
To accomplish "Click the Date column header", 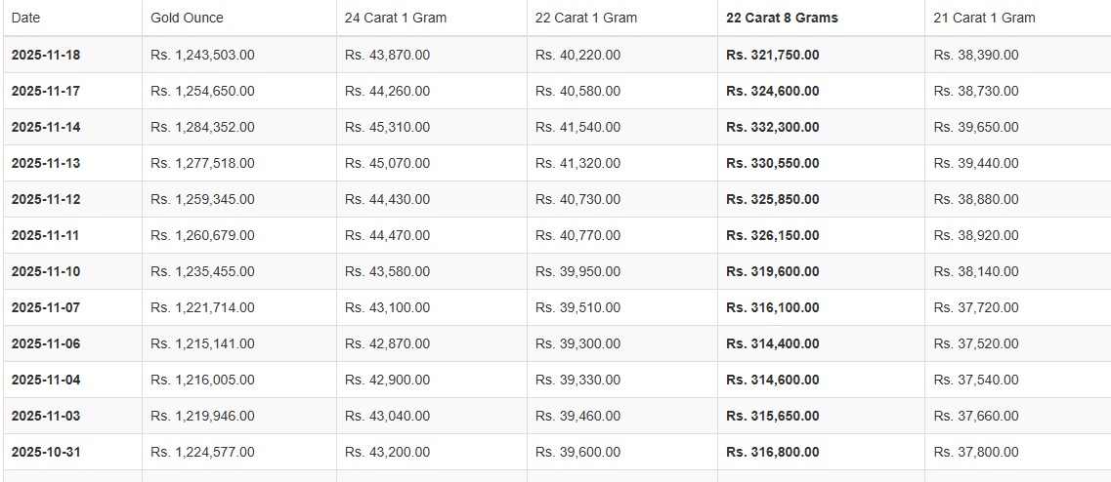I will [x=25, y=18].
